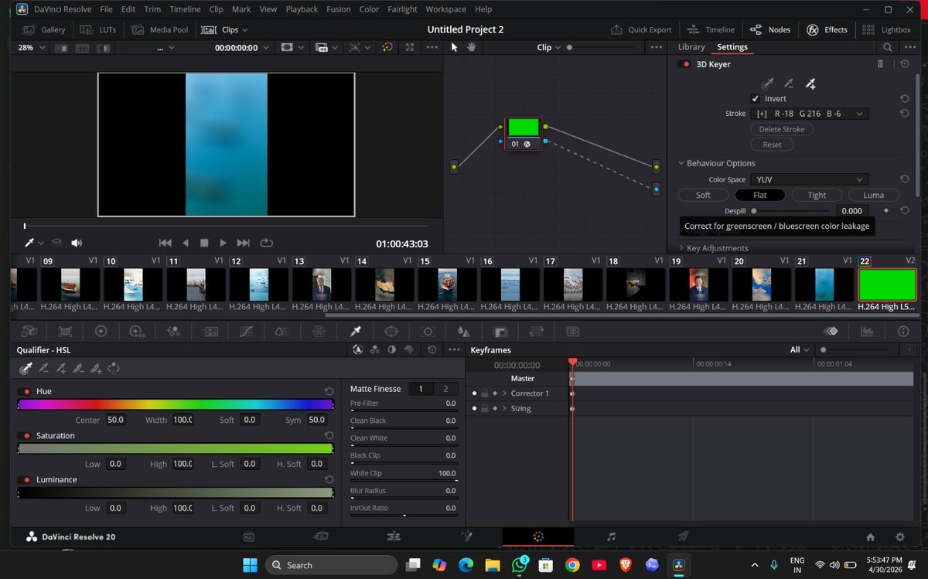Screen dimensions: 928x579
Task: Open the Information palette
Action: tap(903, 331)
